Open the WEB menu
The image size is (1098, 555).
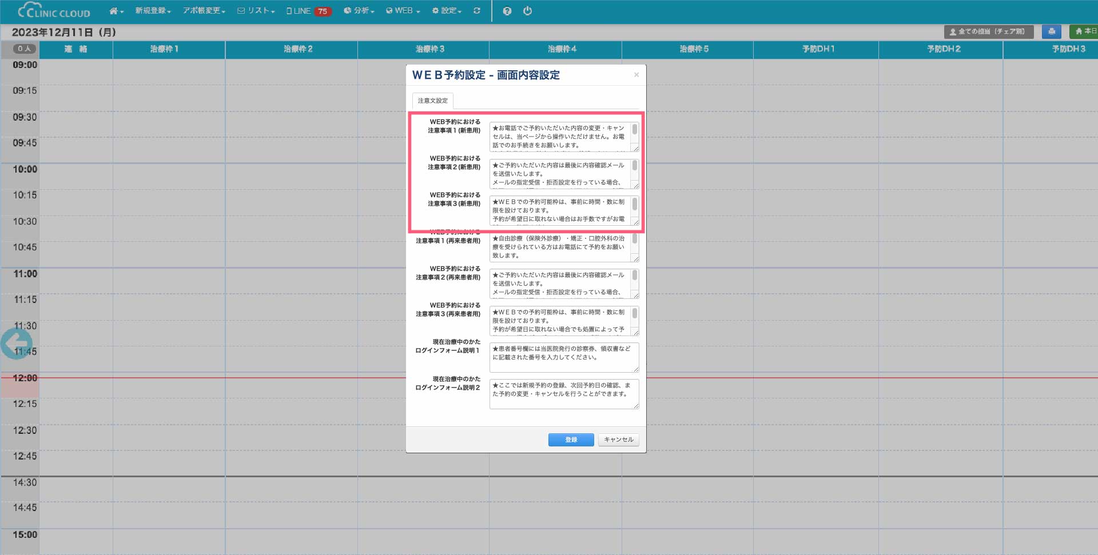tap(403, 11)
